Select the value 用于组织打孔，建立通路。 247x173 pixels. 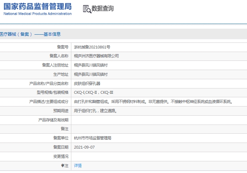pos(95,111)
